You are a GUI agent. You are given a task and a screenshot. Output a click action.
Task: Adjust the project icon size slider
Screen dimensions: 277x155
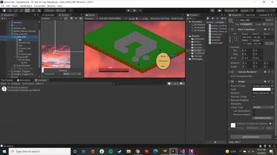219,142
